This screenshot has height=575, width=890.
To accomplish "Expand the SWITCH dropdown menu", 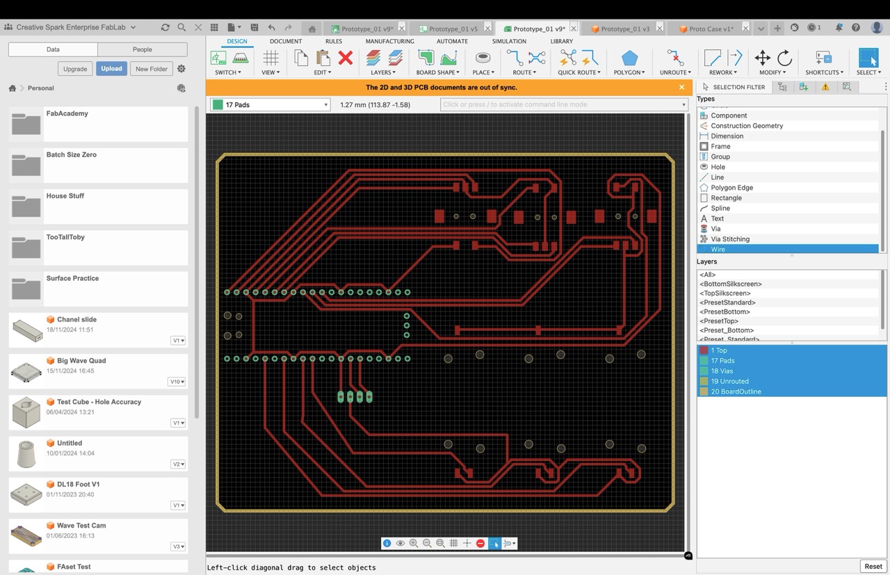I will point(228,72).
